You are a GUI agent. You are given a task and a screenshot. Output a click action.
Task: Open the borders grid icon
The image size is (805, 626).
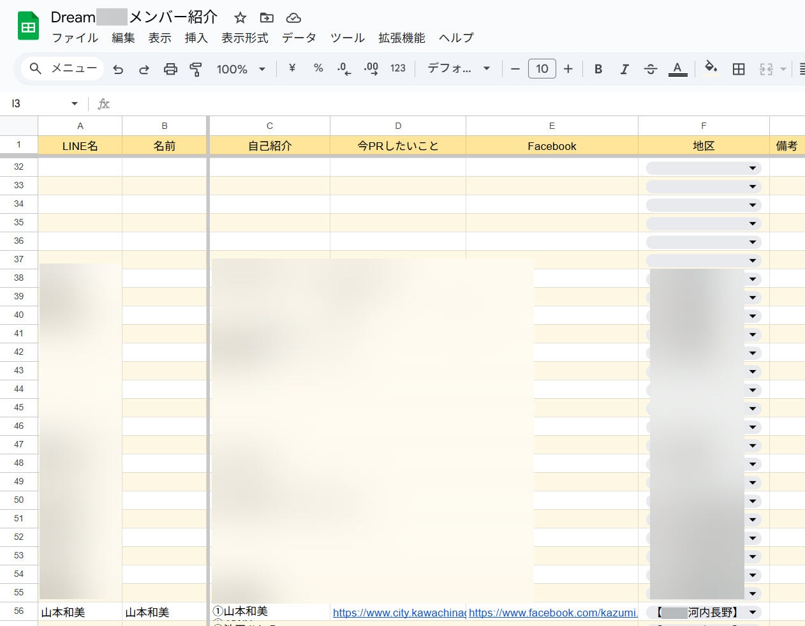(739, 69)
